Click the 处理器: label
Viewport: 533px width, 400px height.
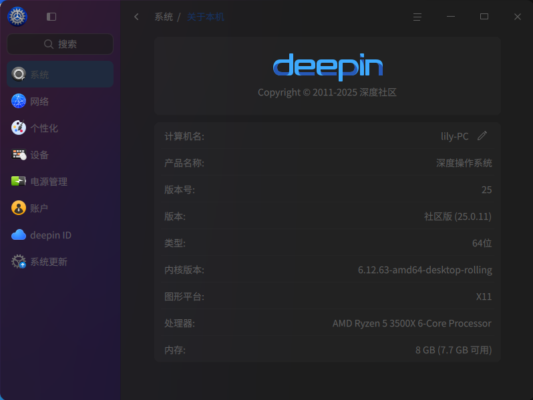coord(180,323)
